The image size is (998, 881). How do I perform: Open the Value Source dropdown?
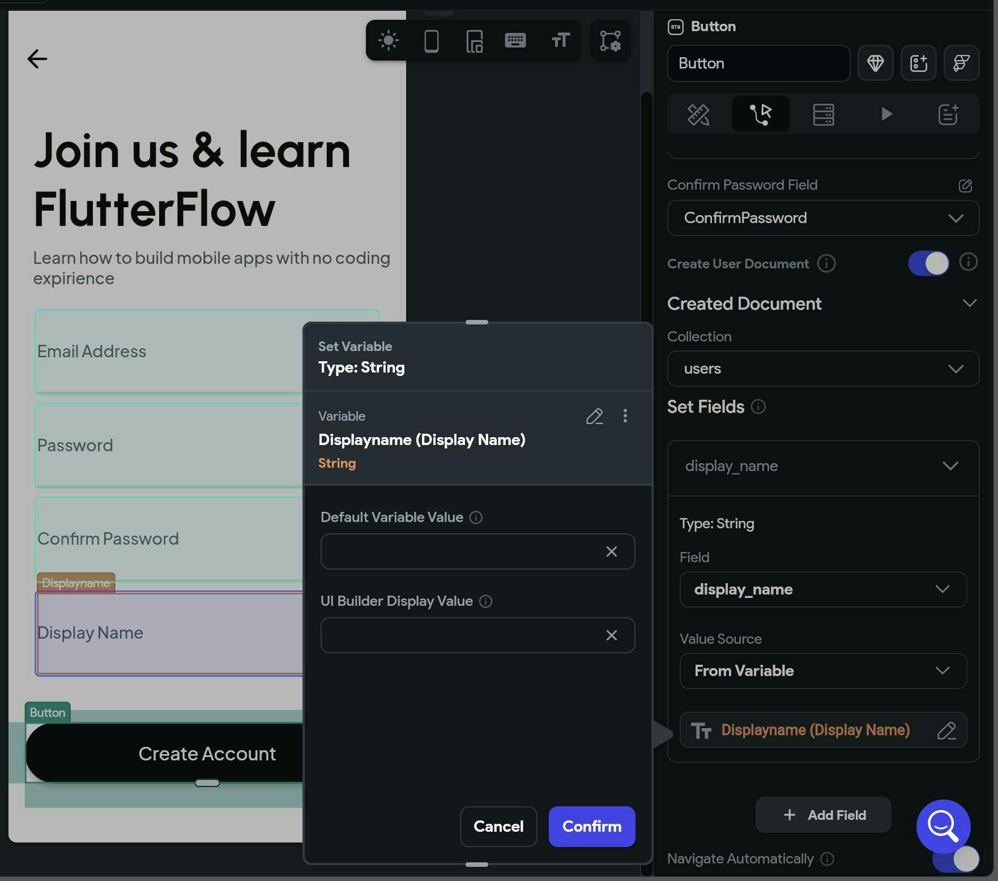click(x=824, y=671)
